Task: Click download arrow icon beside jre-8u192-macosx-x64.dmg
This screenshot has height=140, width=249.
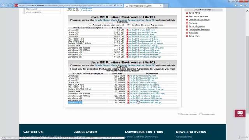Action: tap(128, 85)
